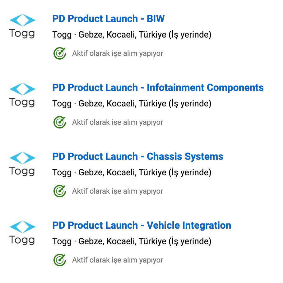Viewport: 283px width, 283px height.
Task: Click Togg logo beside Vehicle Integration job
Action: [x=22, y=233]
